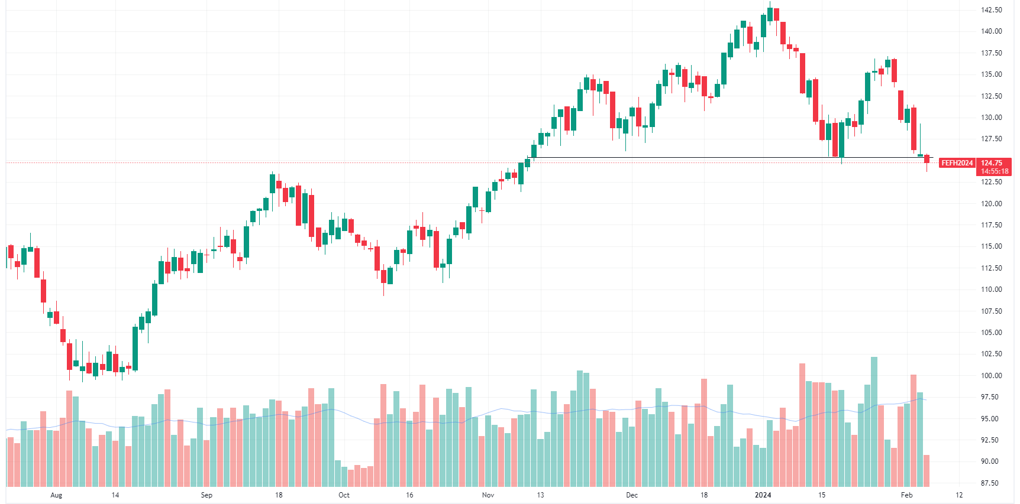Click the Nov date marker

click(x=488, y=495)
